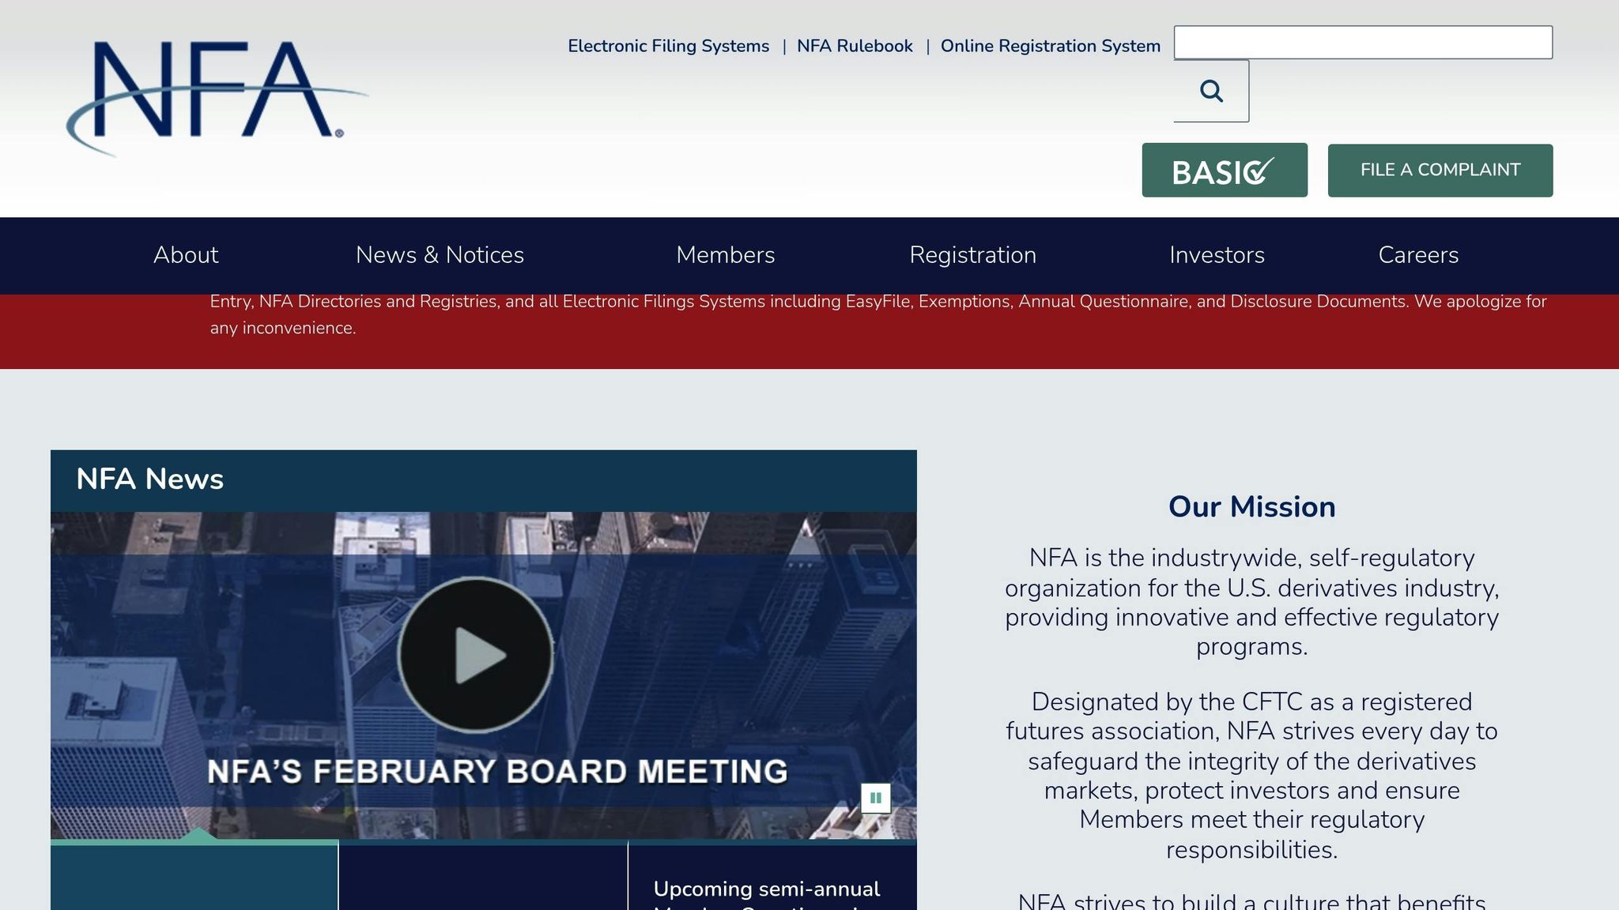Image resolution: width=1619 pixels, height=910 pixels.
Task: Open the About menu
Action: pyautogui.click(x=186, y=255)
